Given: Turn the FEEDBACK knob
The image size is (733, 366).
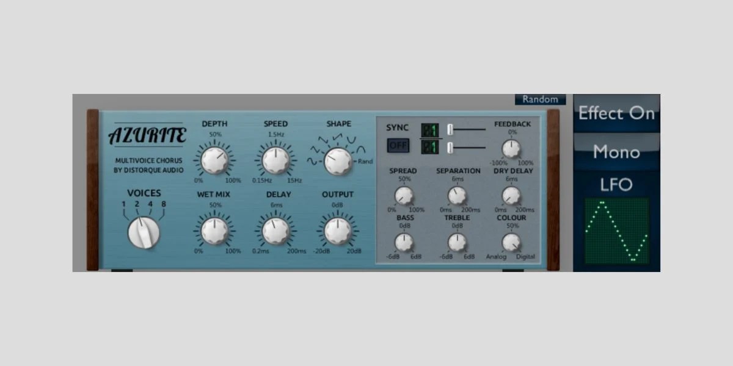Looking at the screenshot, I should coord(512,148).
